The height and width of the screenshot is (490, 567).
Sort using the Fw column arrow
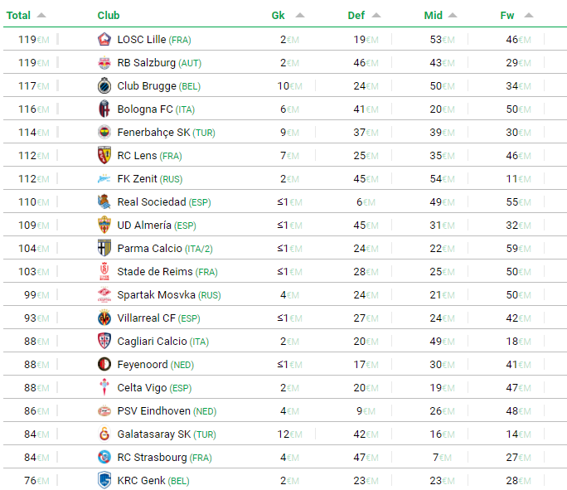[x=529, y=15]
